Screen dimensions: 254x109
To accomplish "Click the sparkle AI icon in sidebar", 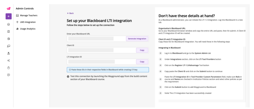I will click(x=8, y=60).
